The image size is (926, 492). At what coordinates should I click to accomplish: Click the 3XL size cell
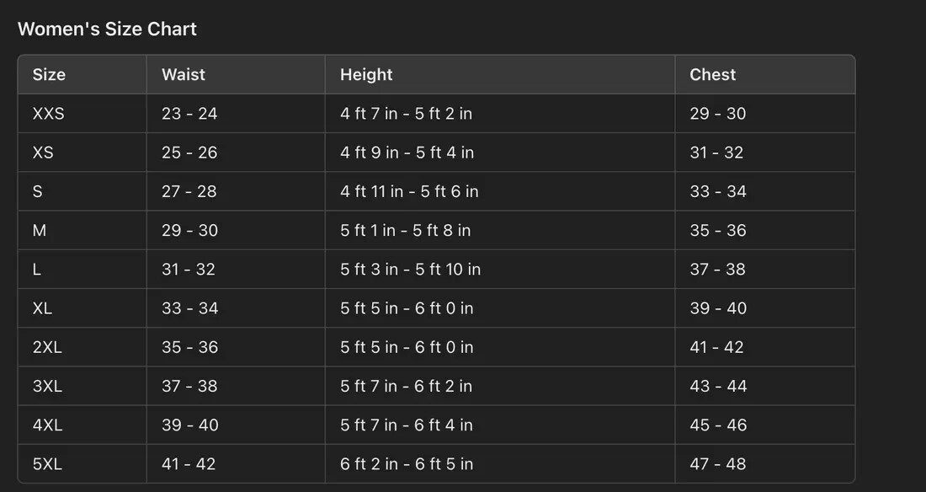click(x=47, y=386)
